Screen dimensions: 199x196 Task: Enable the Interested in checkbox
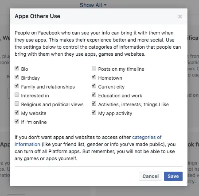coord(17,95)
